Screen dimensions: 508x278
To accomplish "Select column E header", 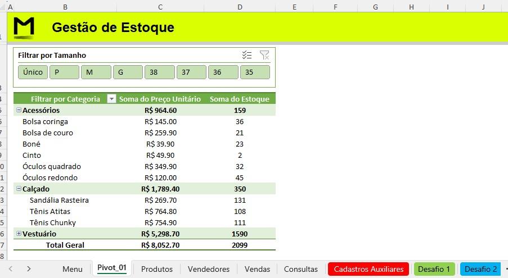I will [294, 7].
